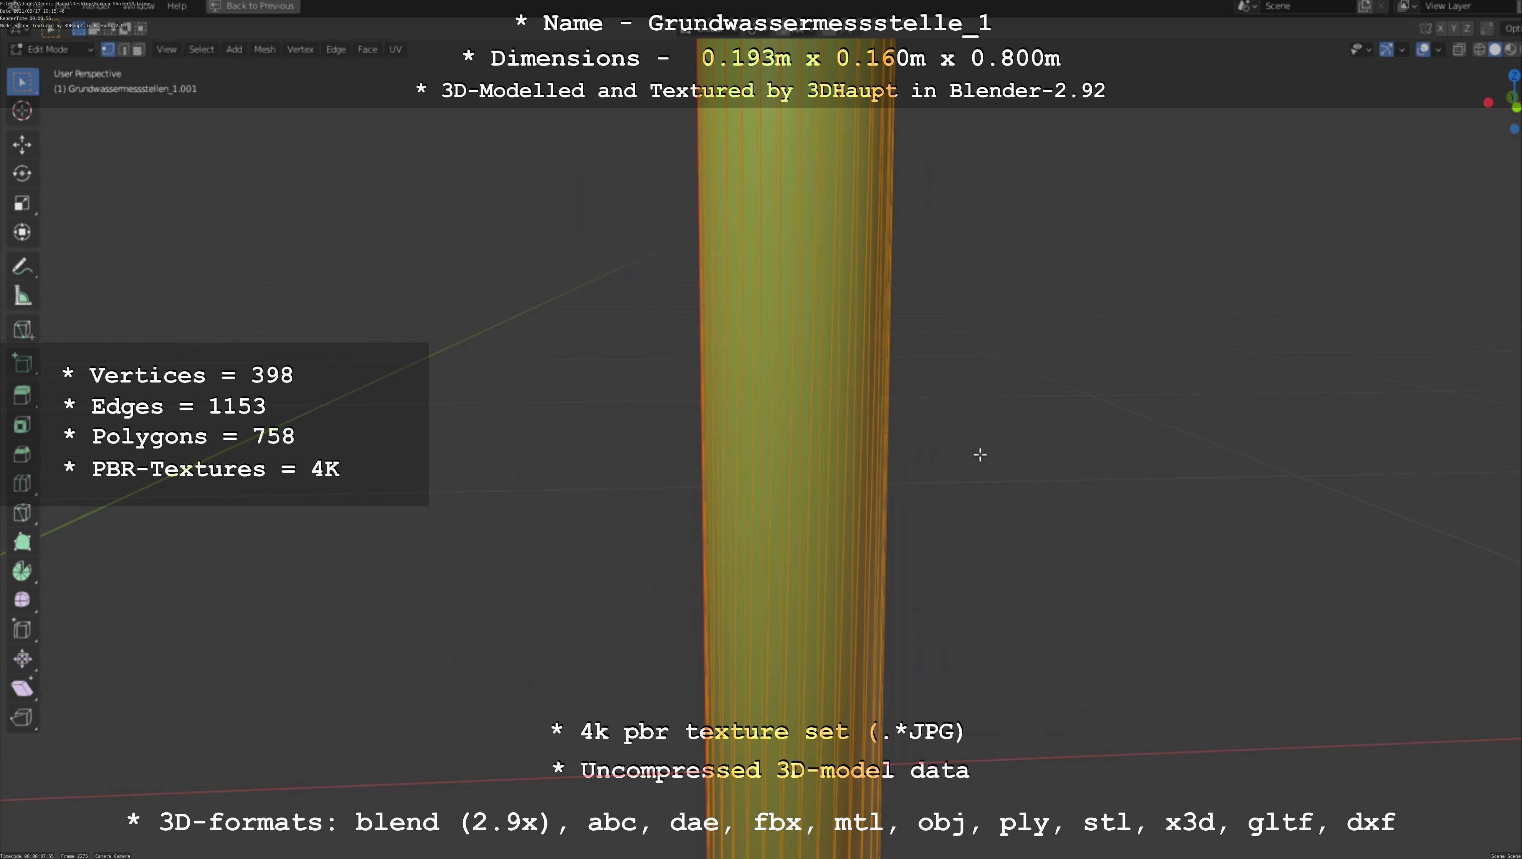
Task: Select the Scale tool icon
Action: [x=22, y=203]
